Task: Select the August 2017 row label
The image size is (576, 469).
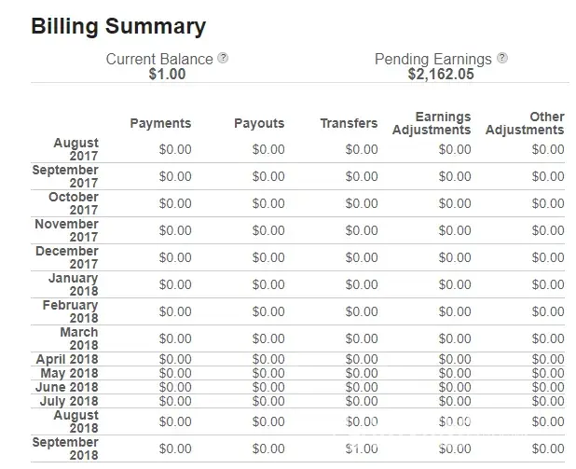Action: (75, 149)
